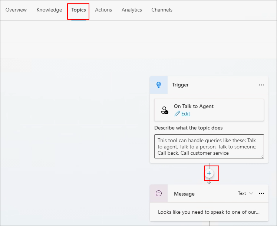Viewport: 277px width, 226px height.
Task: Go to the Actions tab
Action: tap(103, 10)
